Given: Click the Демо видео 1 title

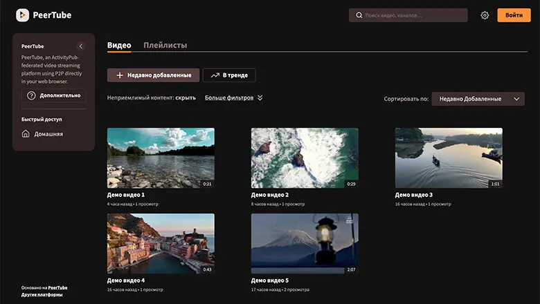Looking at the screenshot, I should pyautogui.click(x=126, y=195).
